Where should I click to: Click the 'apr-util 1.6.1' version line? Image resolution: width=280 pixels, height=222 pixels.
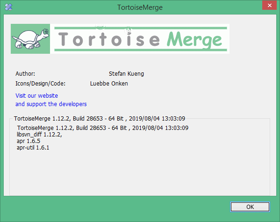coord(33,148)
